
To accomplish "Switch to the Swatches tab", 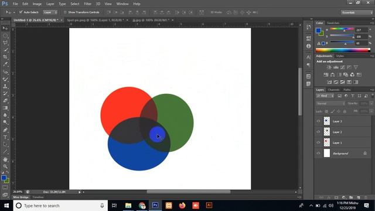I will pyautogui.click(x=333, y=23).
